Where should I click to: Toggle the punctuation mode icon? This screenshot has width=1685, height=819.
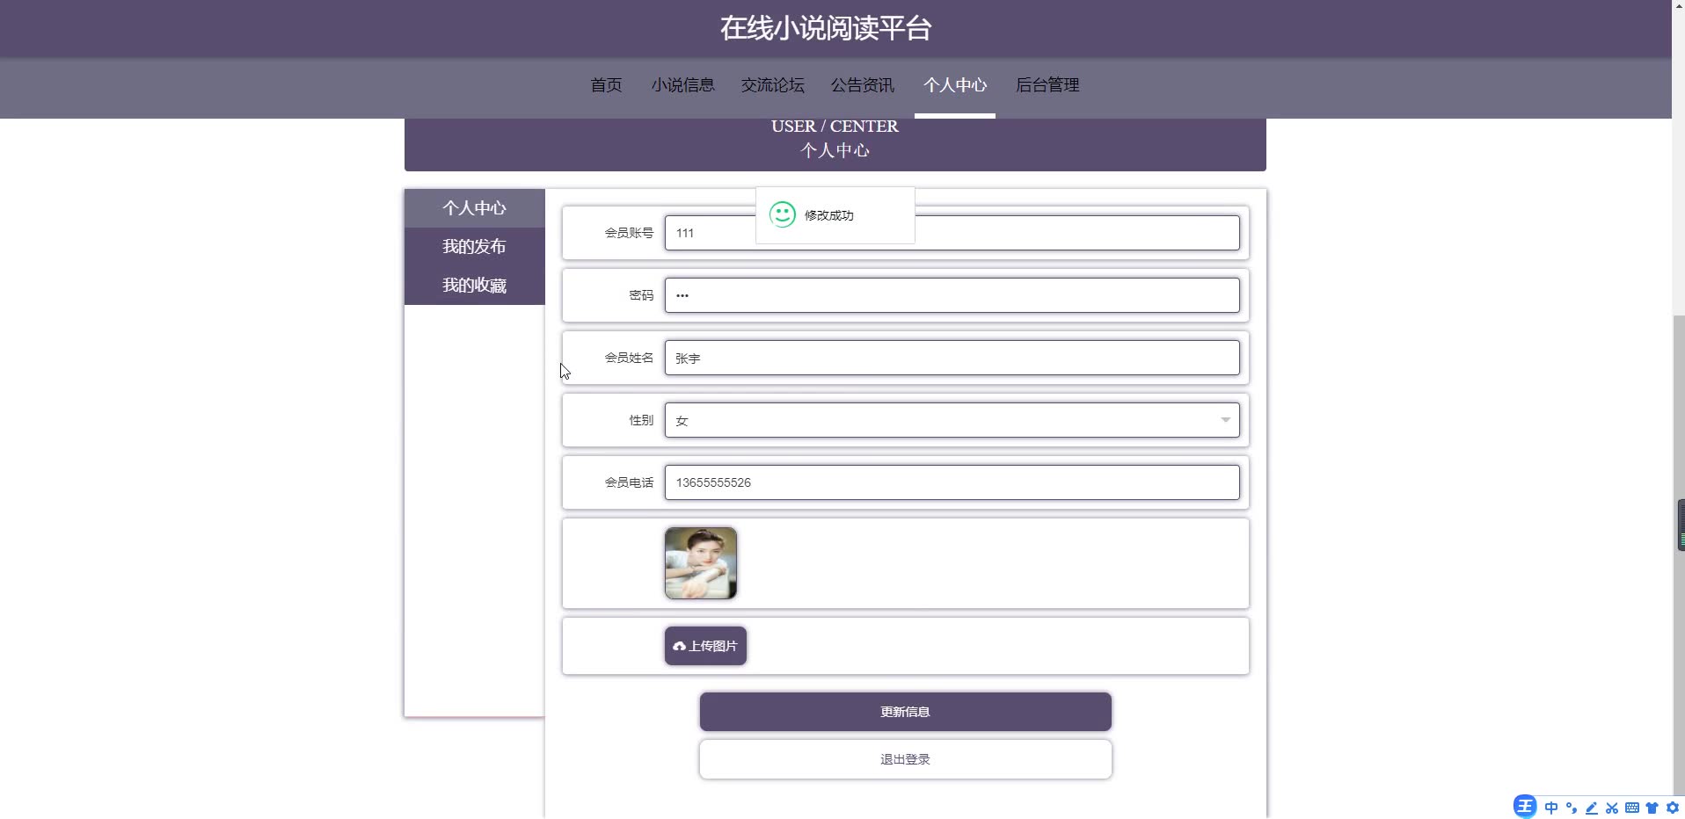click(x=1572, y=808)
